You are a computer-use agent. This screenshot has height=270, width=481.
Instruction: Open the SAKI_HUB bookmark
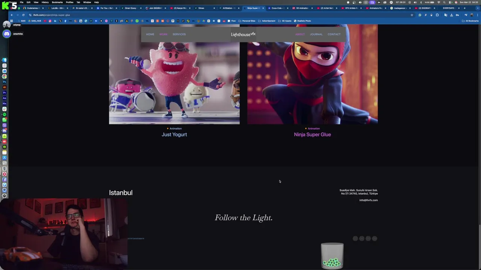(35, 21)
